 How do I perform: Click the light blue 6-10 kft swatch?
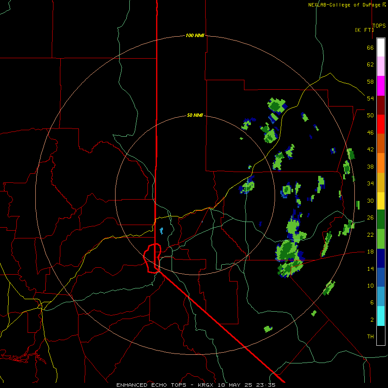381,297
